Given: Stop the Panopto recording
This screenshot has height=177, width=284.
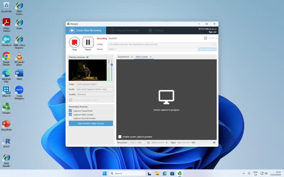Looking at the screenshot, I should coord(74,42).
